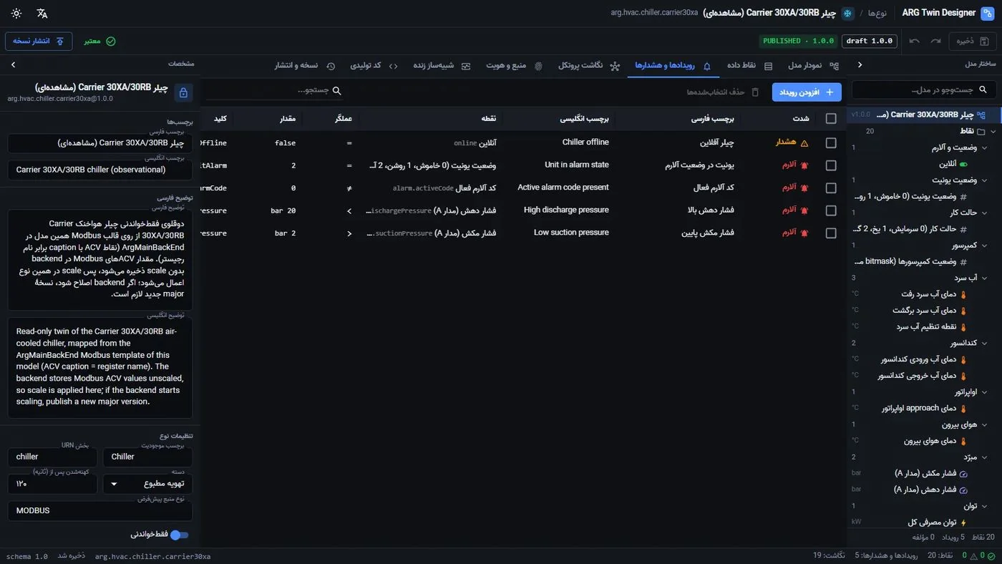Viewport: 1002px width, 564px height.
Task: Click the green check counter in status bar
Action: (x=986, y=556)
